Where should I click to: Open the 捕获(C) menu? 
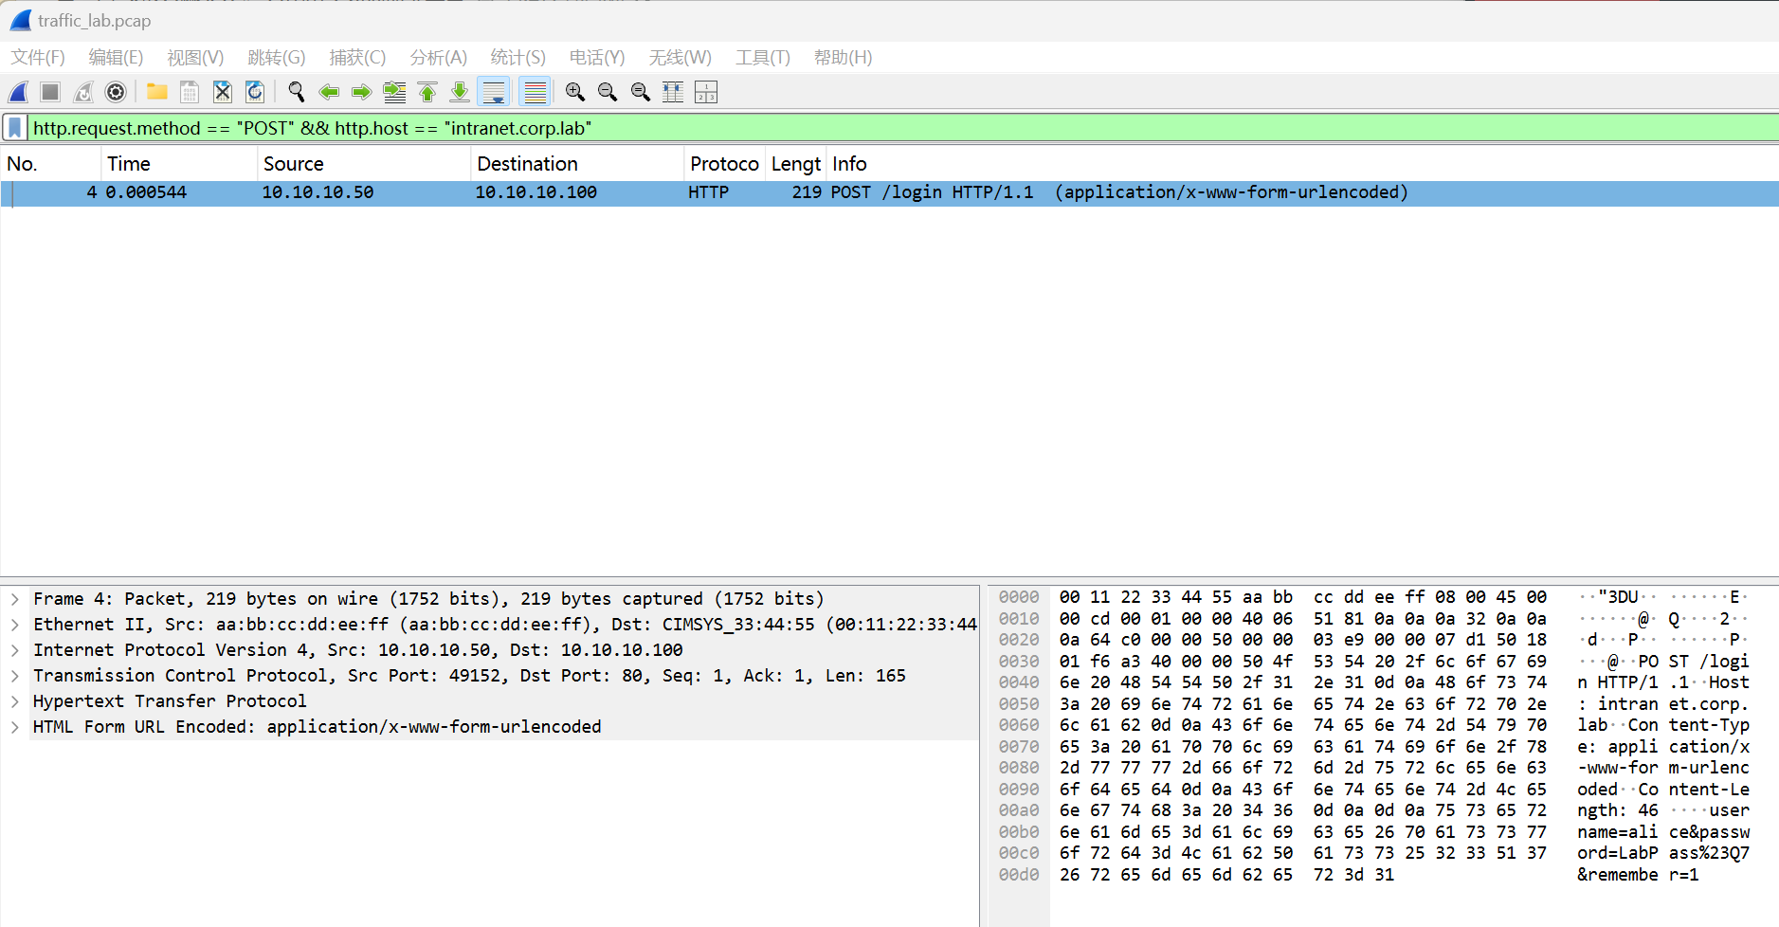click(357, 58)
